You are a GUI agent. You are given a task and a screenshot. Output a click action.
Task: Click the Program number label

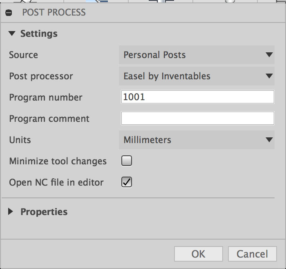[45, 97]
